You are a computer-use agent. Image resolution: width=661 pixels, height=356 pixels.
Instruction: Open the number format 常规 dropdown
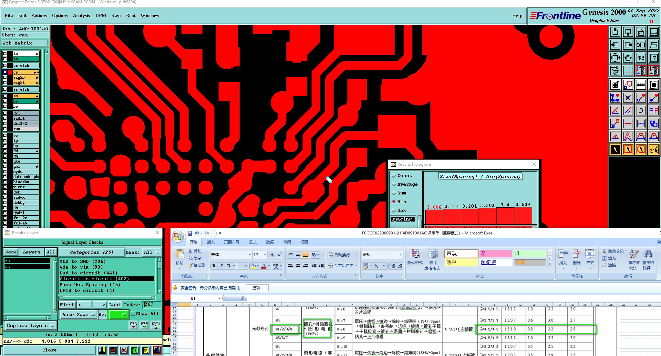tap(400, 255)
